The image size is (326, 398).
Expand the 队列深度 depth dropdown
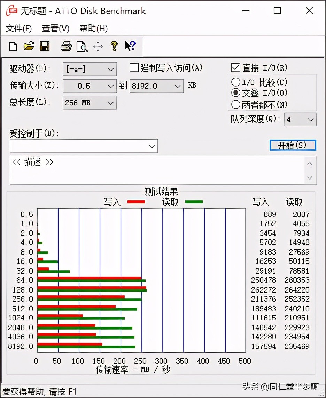tap(310, 119)
